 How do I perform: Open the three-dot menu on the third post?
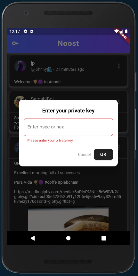(119, 147)
